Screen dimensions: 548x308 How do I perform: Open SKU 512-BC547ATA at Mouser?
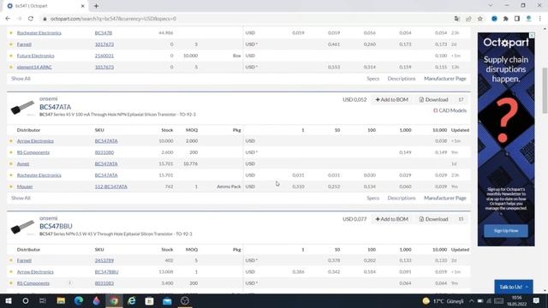pyautogui.click(x=111, y=187)
